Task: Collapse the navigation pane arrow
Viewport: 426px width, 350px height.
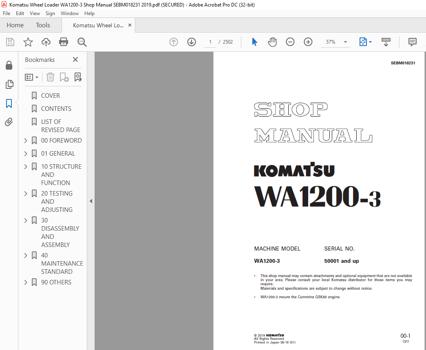Action: click(91, 201)
